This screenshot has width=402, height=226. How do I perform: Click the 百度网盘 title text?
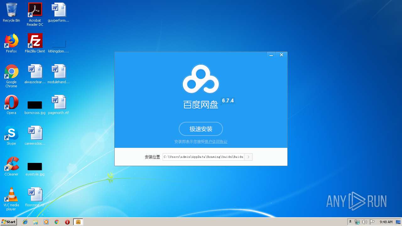201,105
